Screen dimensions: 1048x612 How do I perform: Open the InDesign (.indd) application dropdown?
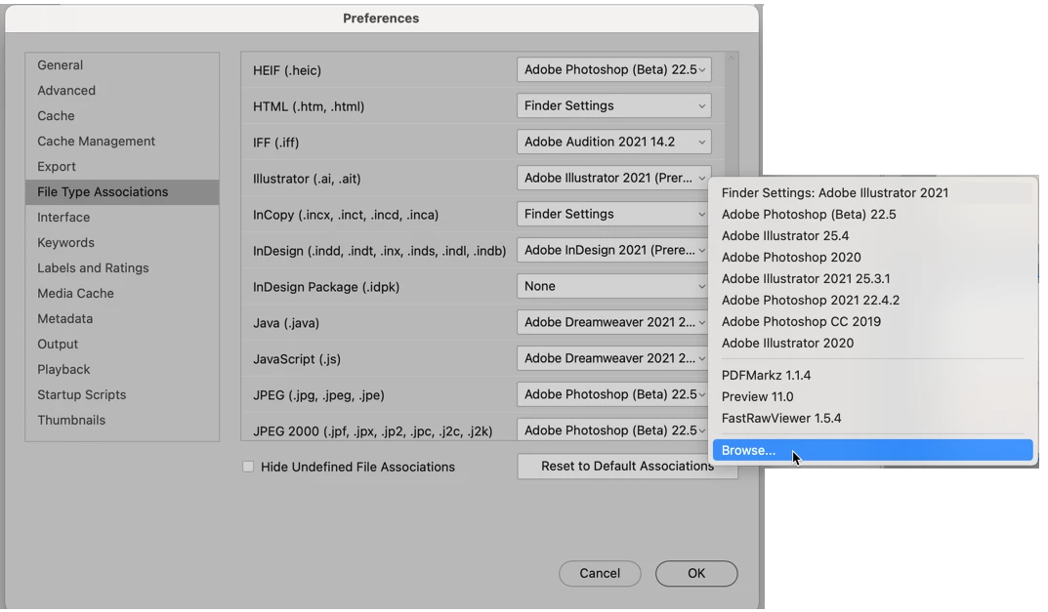pos(613,250)
